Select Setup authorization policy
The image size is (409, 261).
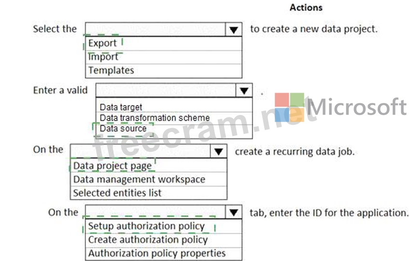[146, 226]
